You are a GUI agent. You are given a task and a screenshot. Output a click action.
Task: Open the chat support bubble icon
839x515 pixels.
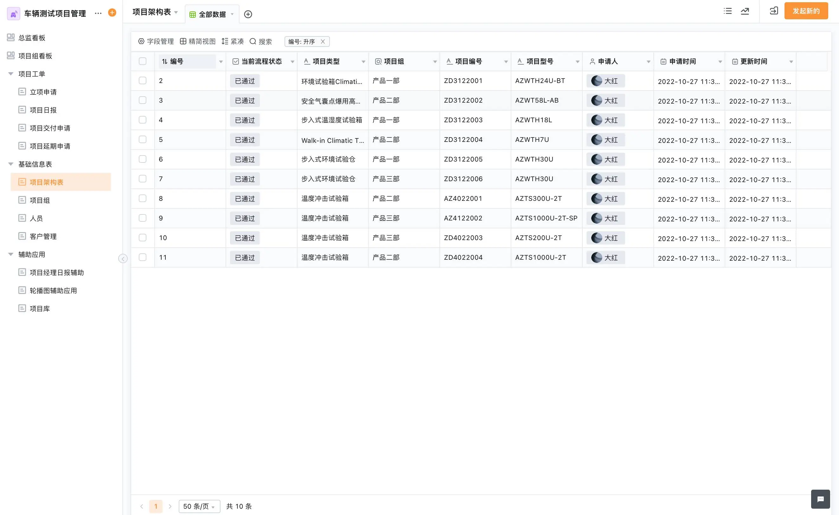820,499
